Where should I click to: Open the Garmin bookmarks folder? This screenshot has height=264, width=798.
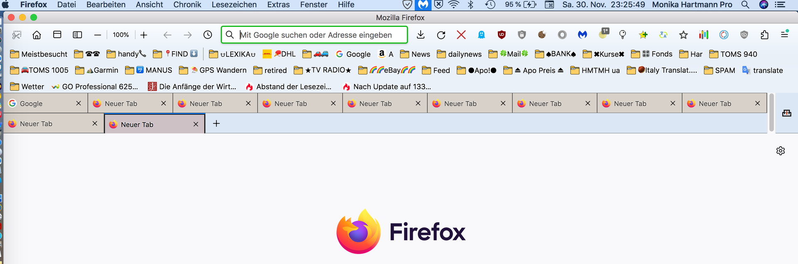click(97, 70)
